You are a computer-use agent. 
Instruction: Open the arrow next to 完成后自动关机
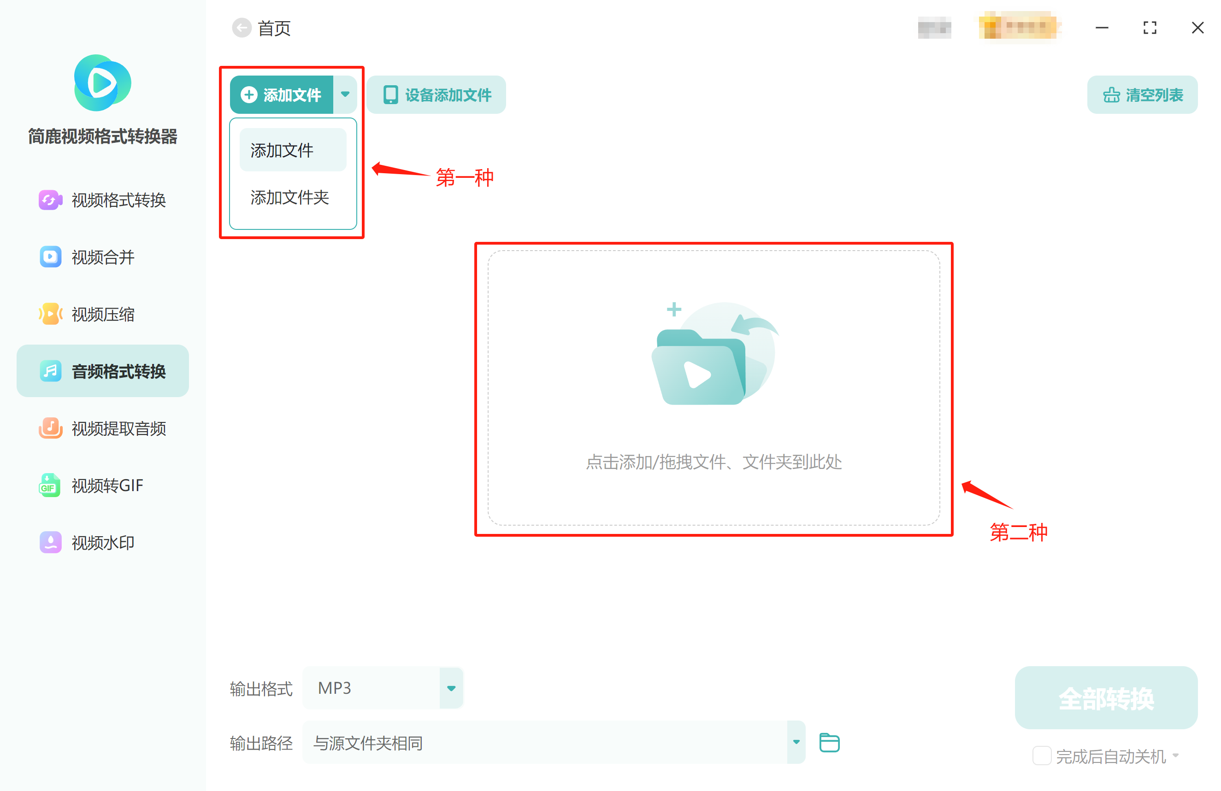tap(1176, 756)
